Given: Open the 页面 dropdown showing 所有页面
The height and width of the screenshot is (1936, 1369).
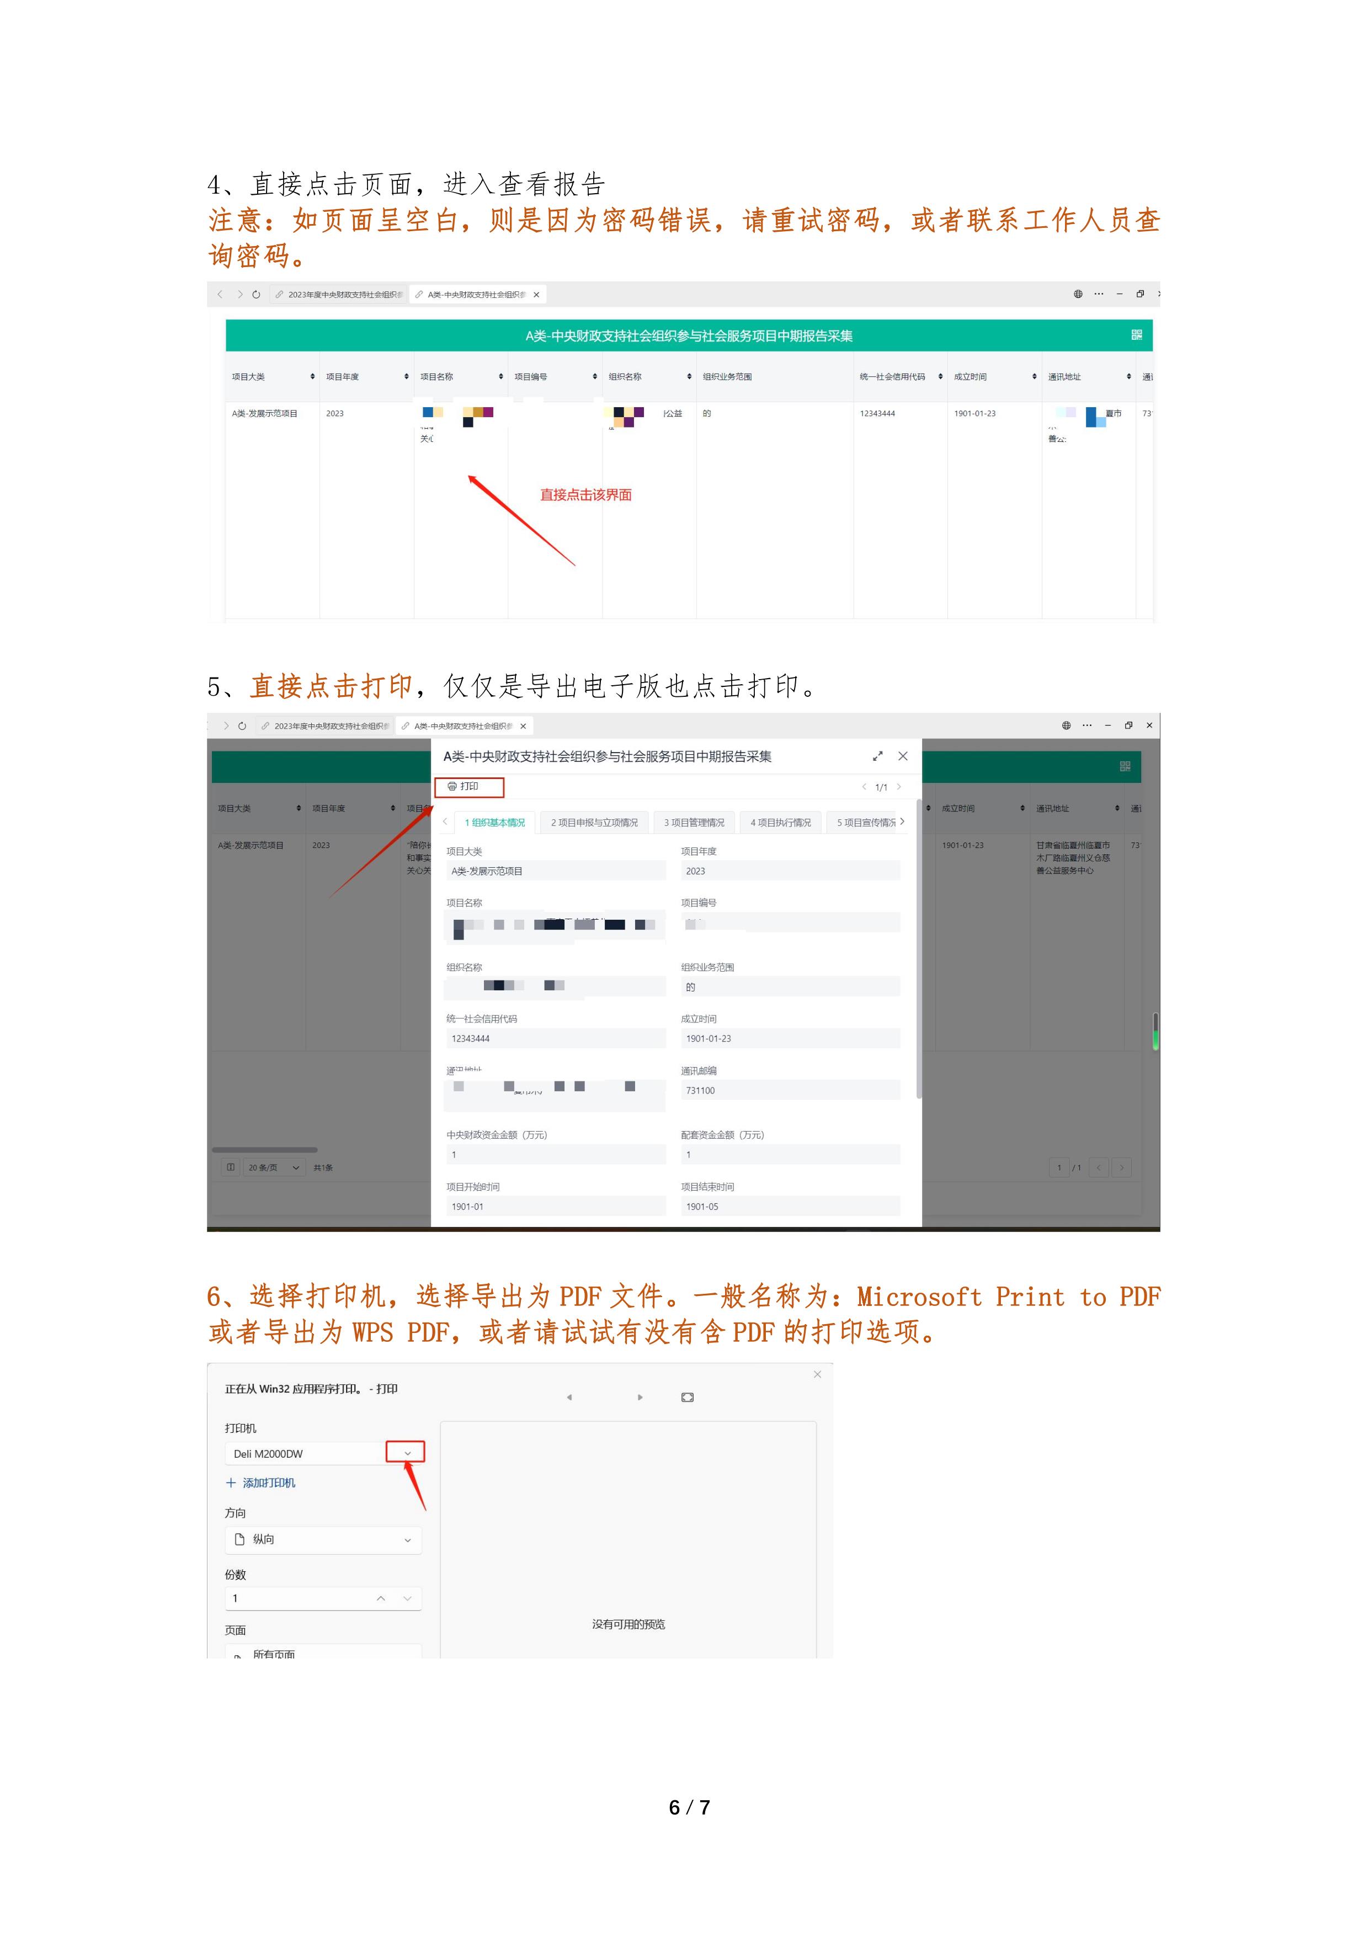Looking at the screenshot, I should pyautogui.click(x=323, y=1651).
